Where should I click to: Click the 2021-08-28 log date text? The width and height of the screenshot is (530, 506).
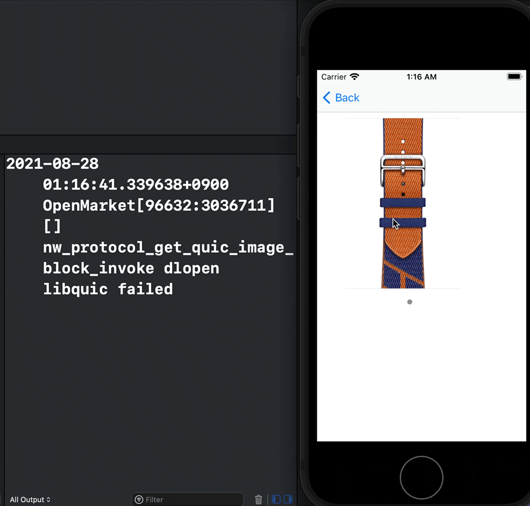coord(52,164)
